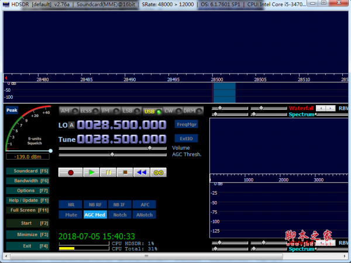The height and width of the screenshot is (263, 351).
Task: Select AM demodulation mode
Action: pyautogui.click(x=69, y=111)
